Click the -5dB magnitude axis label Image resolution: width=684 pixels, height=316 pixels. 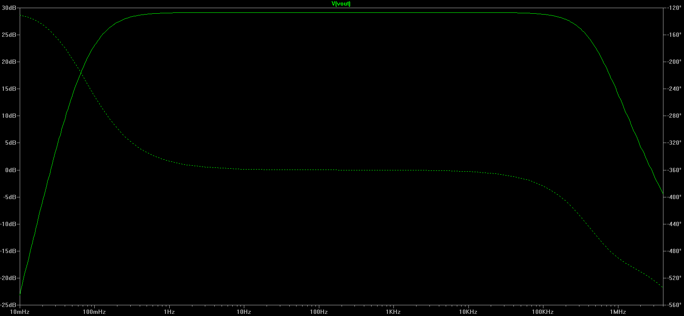click(9, 197)
